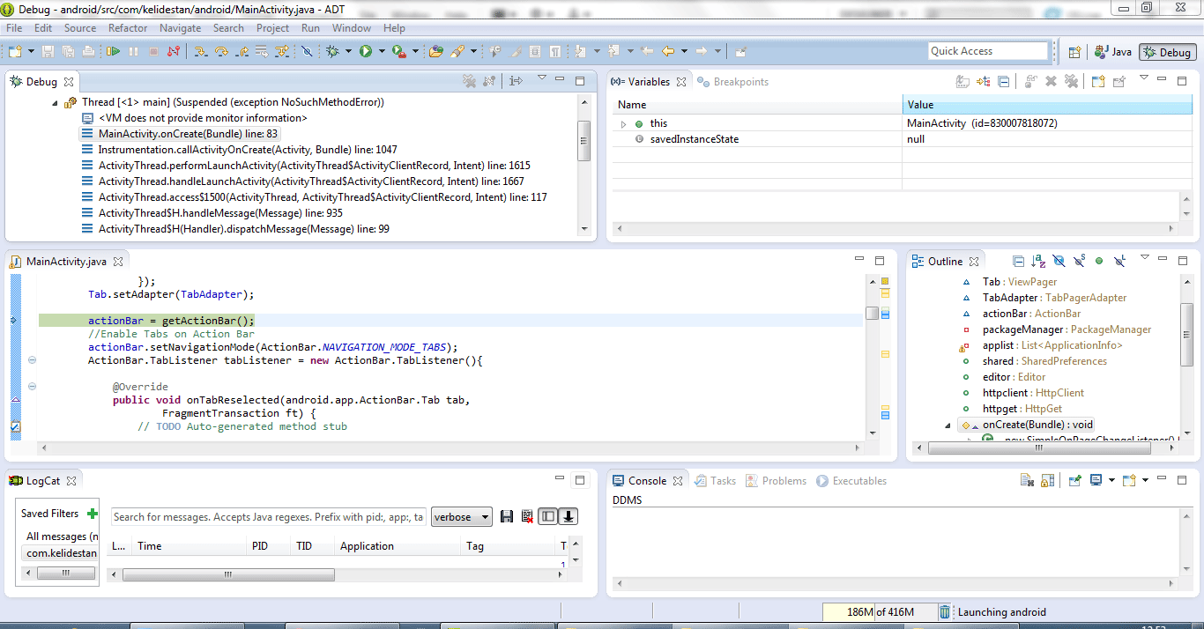Open the Navigate menu
The width and height of the screenshot is (1204, 629).
[181, 28]
